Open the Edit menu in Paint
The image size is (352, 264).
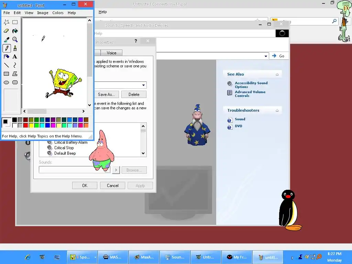[x=17, y=13]
